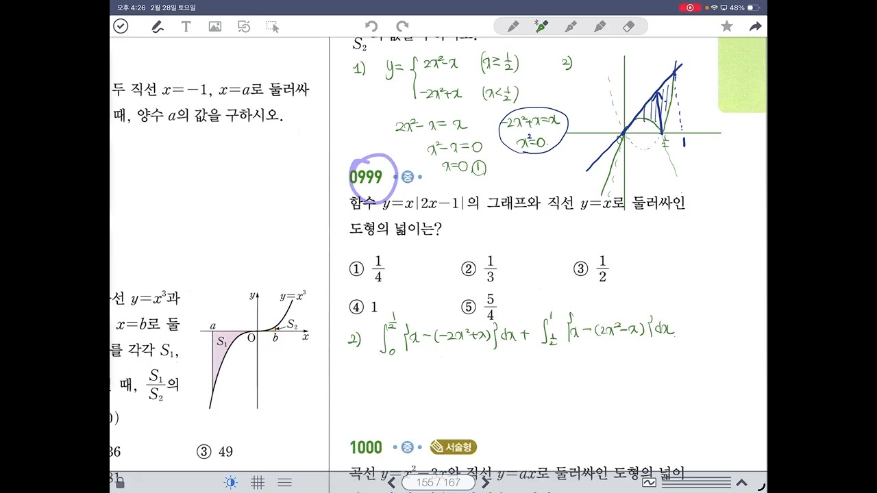The height and width of the screenshot is (493, 877).
Task: Tap the y=x³ cubic graph figure
Action: [x=255, y=349]
